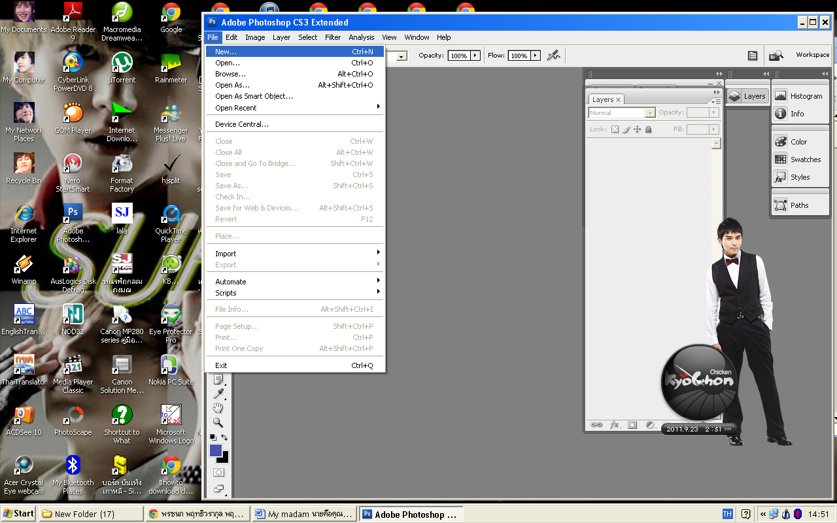Click the black background color swatch
This screenshot has width=837, height=523.
[x=224, y=458]
